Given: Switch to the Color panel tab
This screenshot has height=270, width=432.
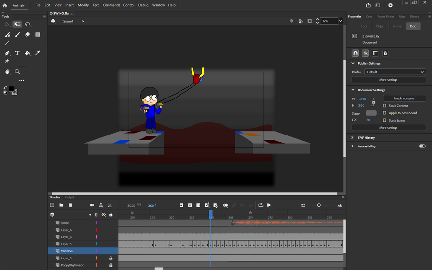Looking at the screenshot, I should coord(369,16).
